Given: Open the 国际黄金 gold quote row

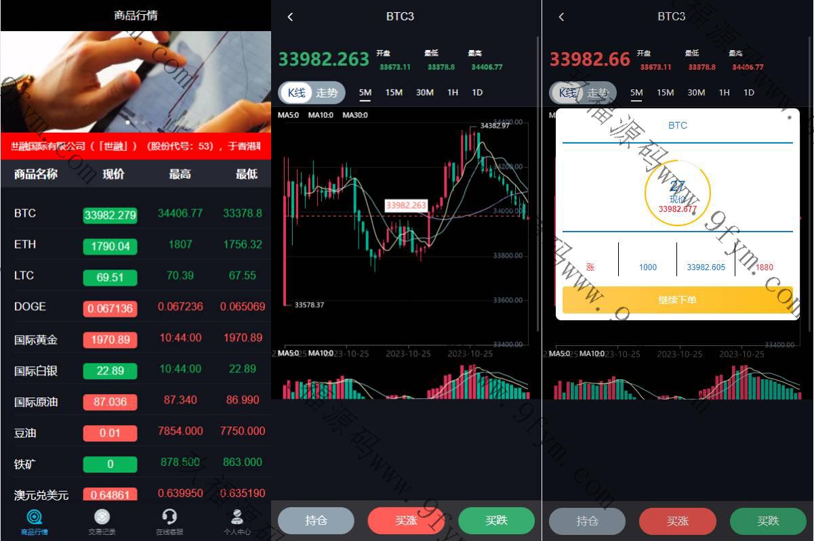Looking at the screenshot, I should (136, 338).
